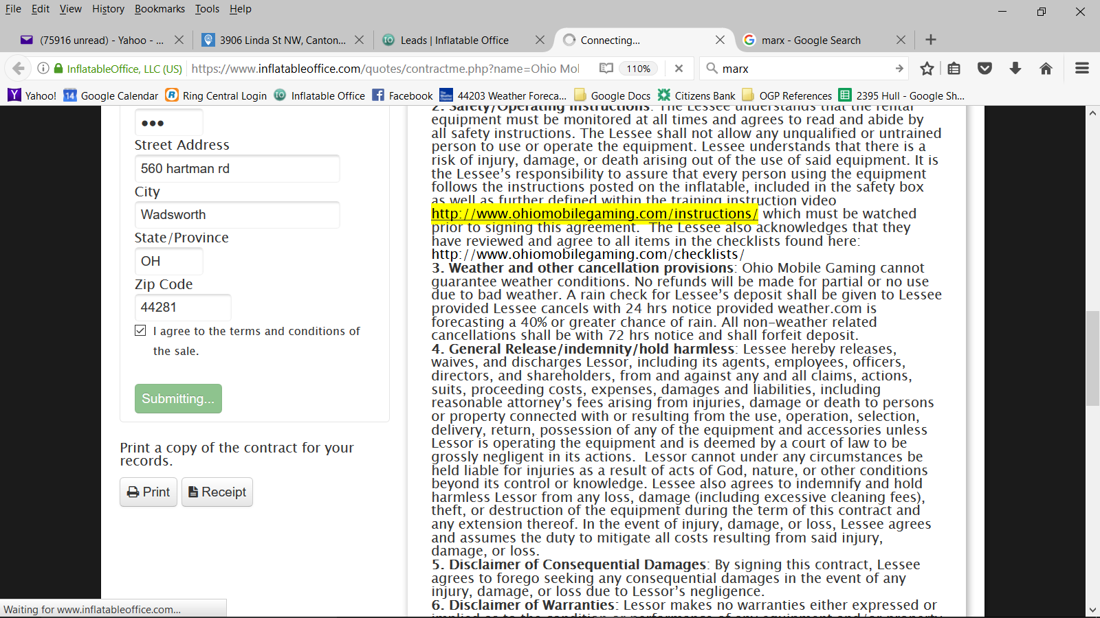Image resolution: width=1100 pixels, height=618 pixels.
Task: Switch to the marx Google Search tab
Action: coord(811,41)
